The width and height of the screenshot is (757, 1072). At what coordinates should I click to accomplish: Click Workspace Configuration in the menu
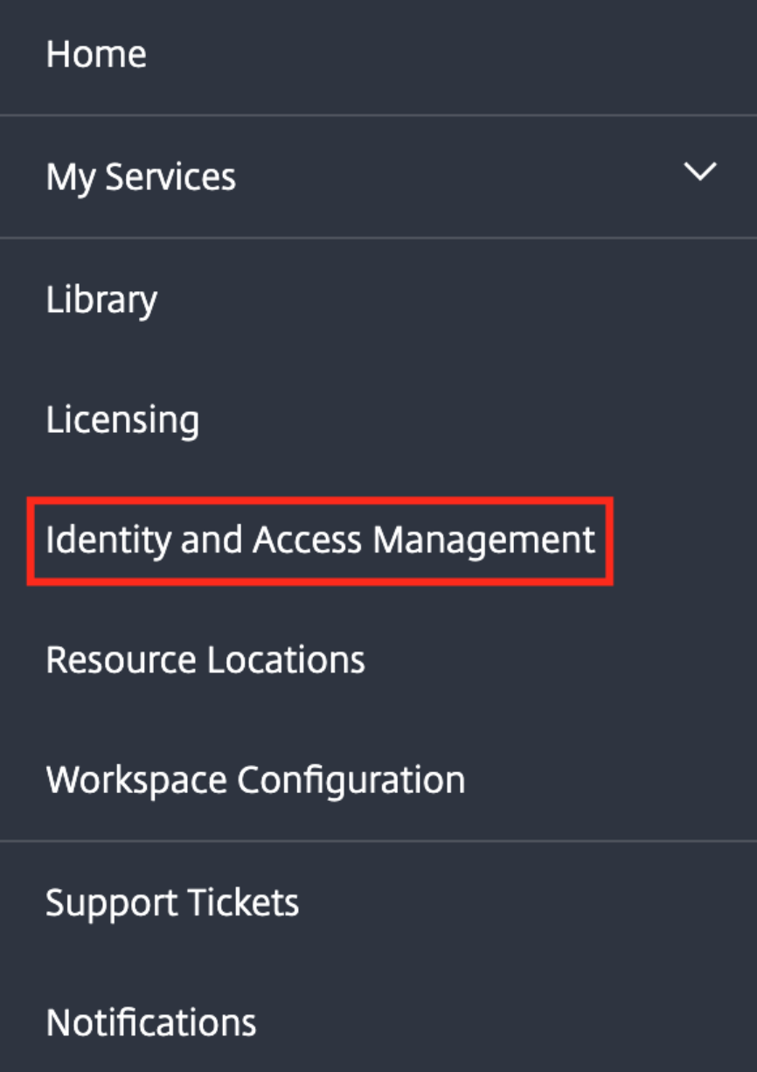point(255,779)
